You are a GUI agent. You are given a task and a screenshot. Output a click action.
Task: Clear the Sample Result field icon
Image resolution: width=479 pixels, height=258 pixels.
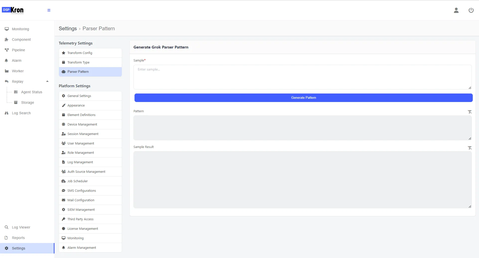469,148
